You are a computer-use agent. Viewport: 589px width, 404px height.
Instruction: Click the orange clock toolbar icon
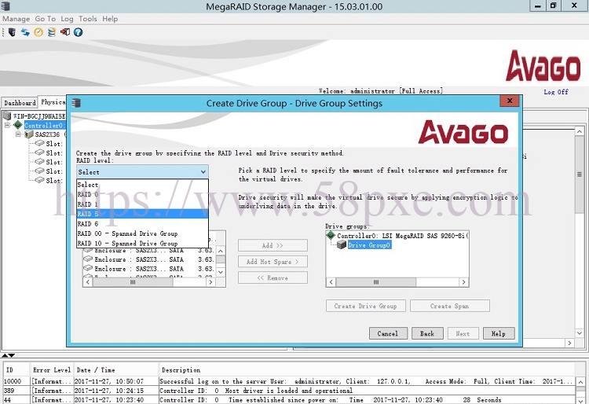click(38, 32)
